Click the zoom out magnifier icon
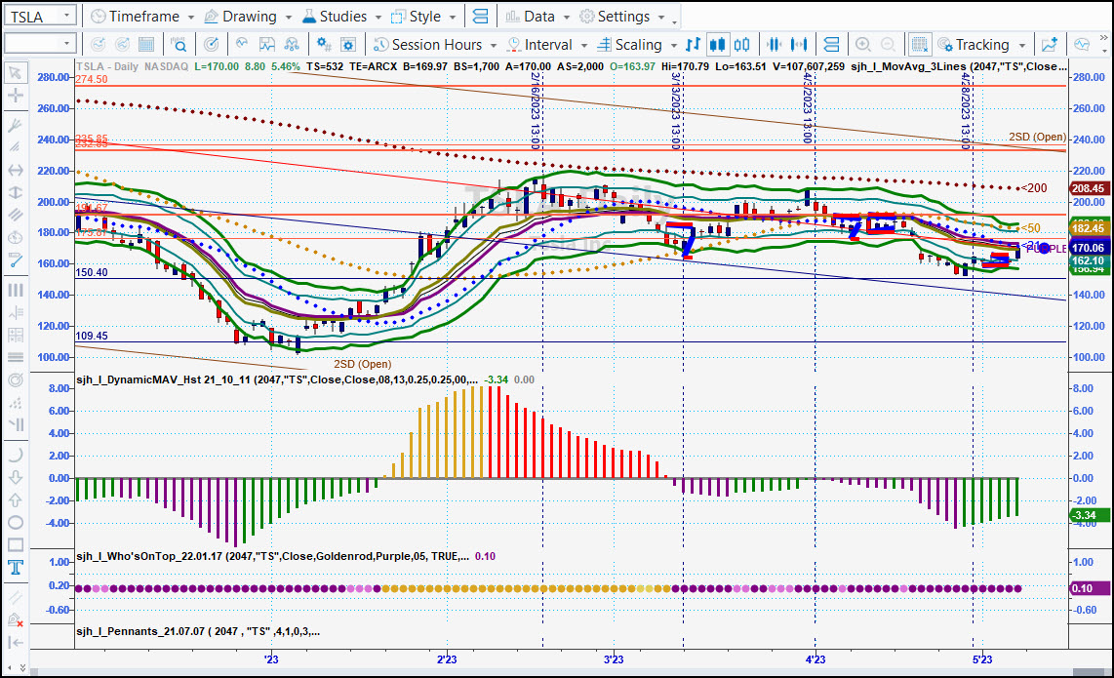This screenshot has width=1114, height=678. click(888, 45)
